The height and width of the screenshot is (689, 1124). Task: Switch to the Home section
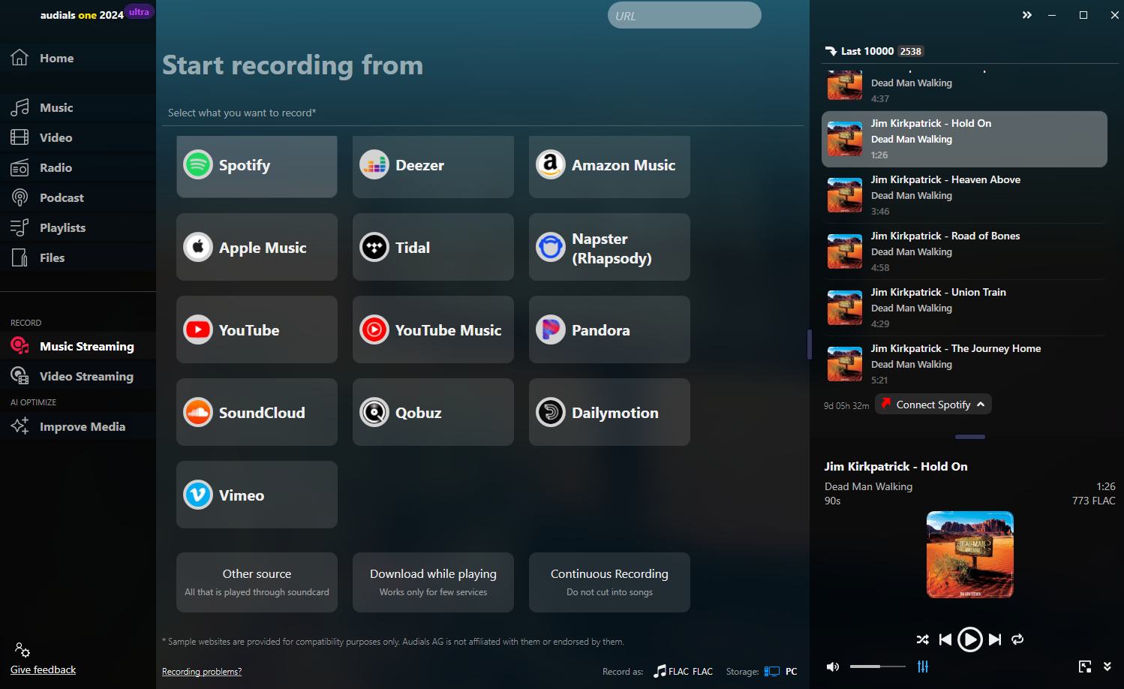(20, 58)
